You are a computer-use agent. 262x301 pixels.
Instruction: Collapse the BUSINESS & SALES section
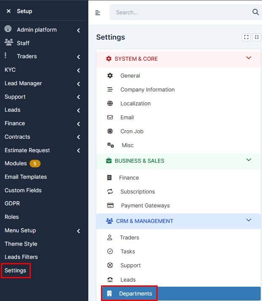tap(248, 160)
